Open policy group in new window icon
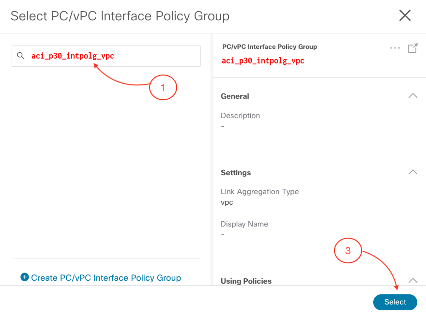426x319 pixels. point(412,48)
